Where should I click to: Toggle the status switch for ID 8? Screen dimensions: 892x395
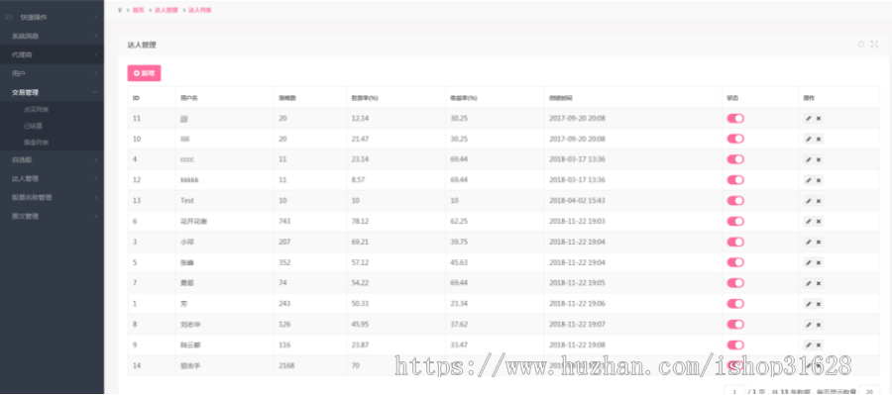pos(735,324)
